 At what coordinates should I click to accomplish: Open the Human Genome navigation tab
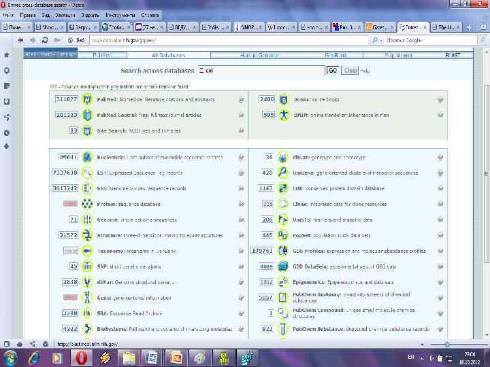259,55
